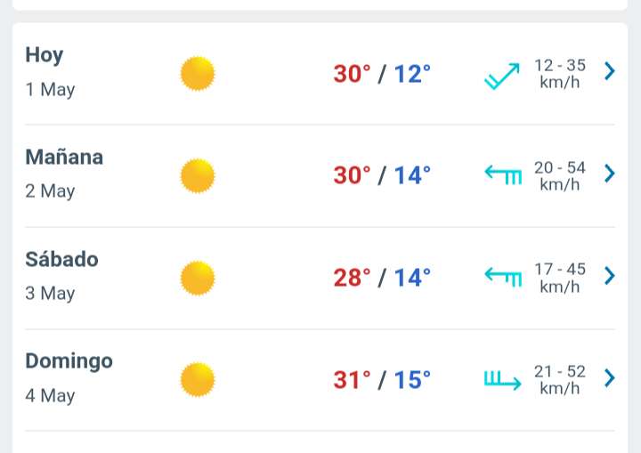641x453 pixels.
Task: Click the wind direction arrow for Hoy
Action: (x=501, y=76)
